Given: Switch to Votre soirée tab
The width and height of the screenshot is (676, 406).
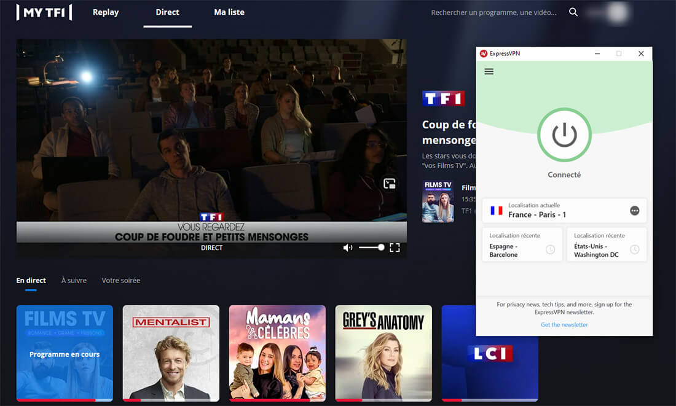Looking at the screenshot, I should pos(120,280).
